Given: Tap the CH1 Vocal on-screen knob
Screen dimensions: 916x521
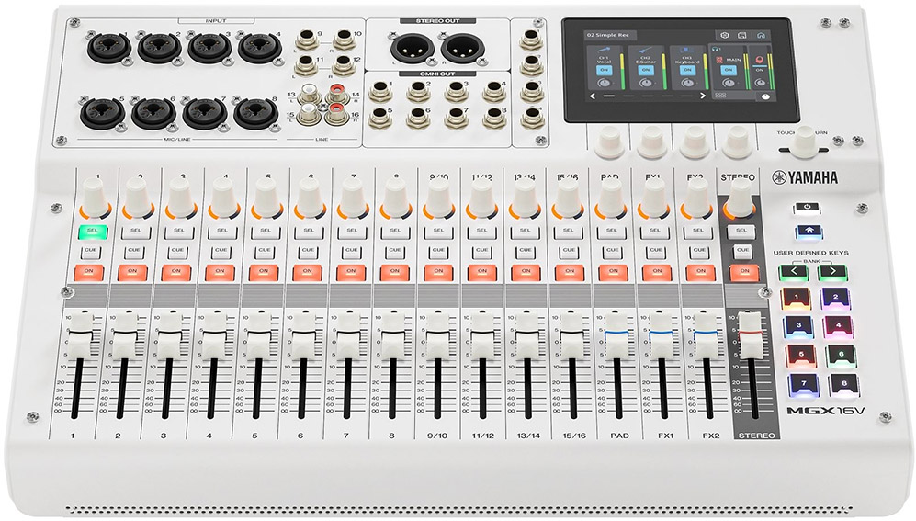Looking at the screenshot, I should tap(604, 83).
